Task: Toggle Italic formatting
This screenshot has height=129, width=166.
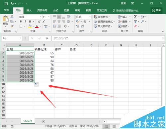Action: (x=25, y=21)
